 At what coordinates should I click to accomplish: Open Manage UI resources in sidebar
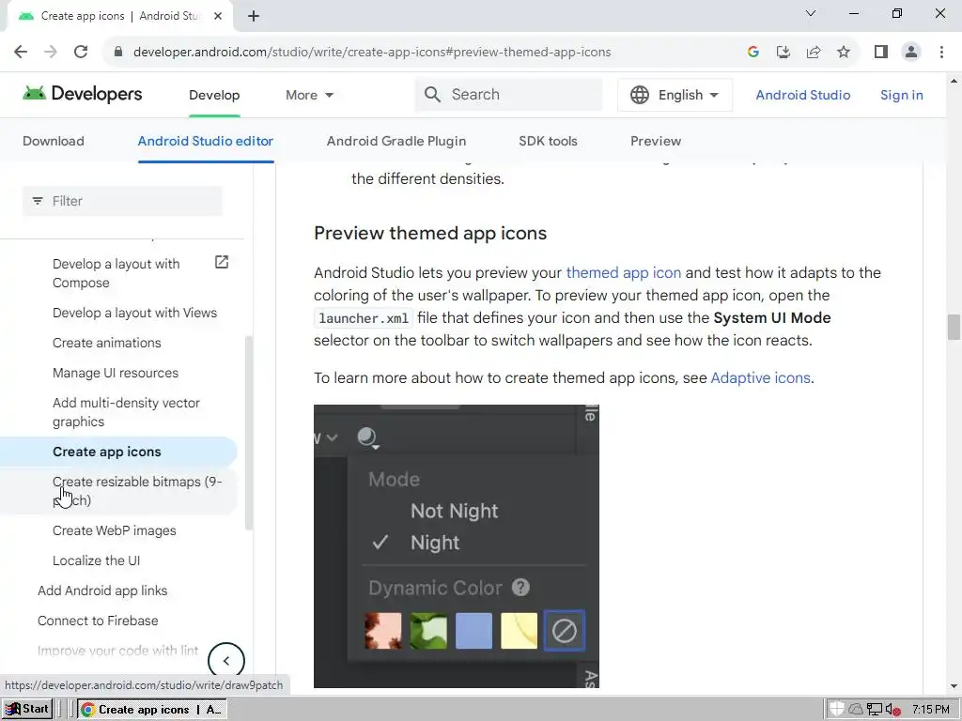pyautogui.click(x=116, y=373)
